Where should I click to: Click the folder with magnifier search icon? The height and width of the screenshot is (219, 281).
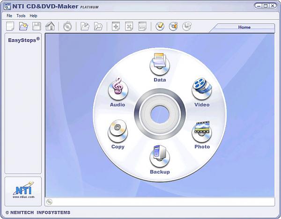click(x=98, y=26)
